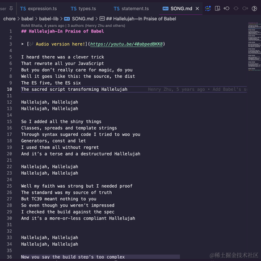Click the SONG.md breadcrumb
Screen dimensions: 261x261
coord(79,19)
